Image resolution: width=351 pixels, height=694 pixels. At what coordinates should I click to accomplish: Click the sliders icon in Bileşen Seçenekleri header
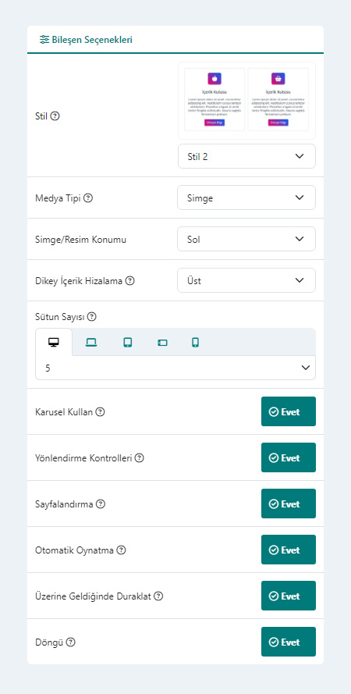tap(44, 40)
